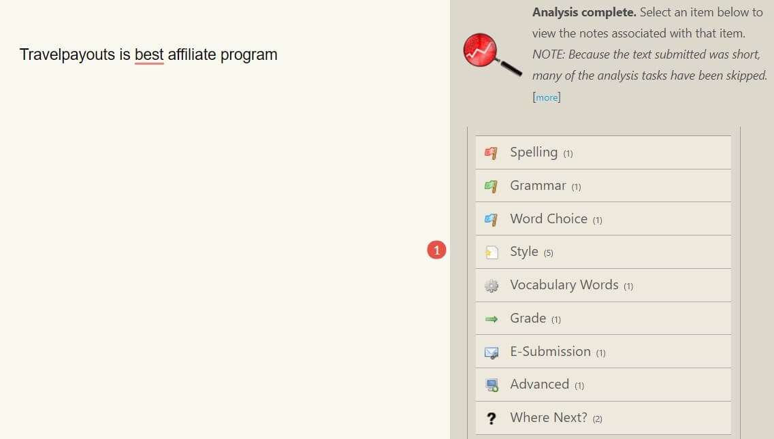Open the Grade item
Screen dimensions: 774x439
pos(528,319)
